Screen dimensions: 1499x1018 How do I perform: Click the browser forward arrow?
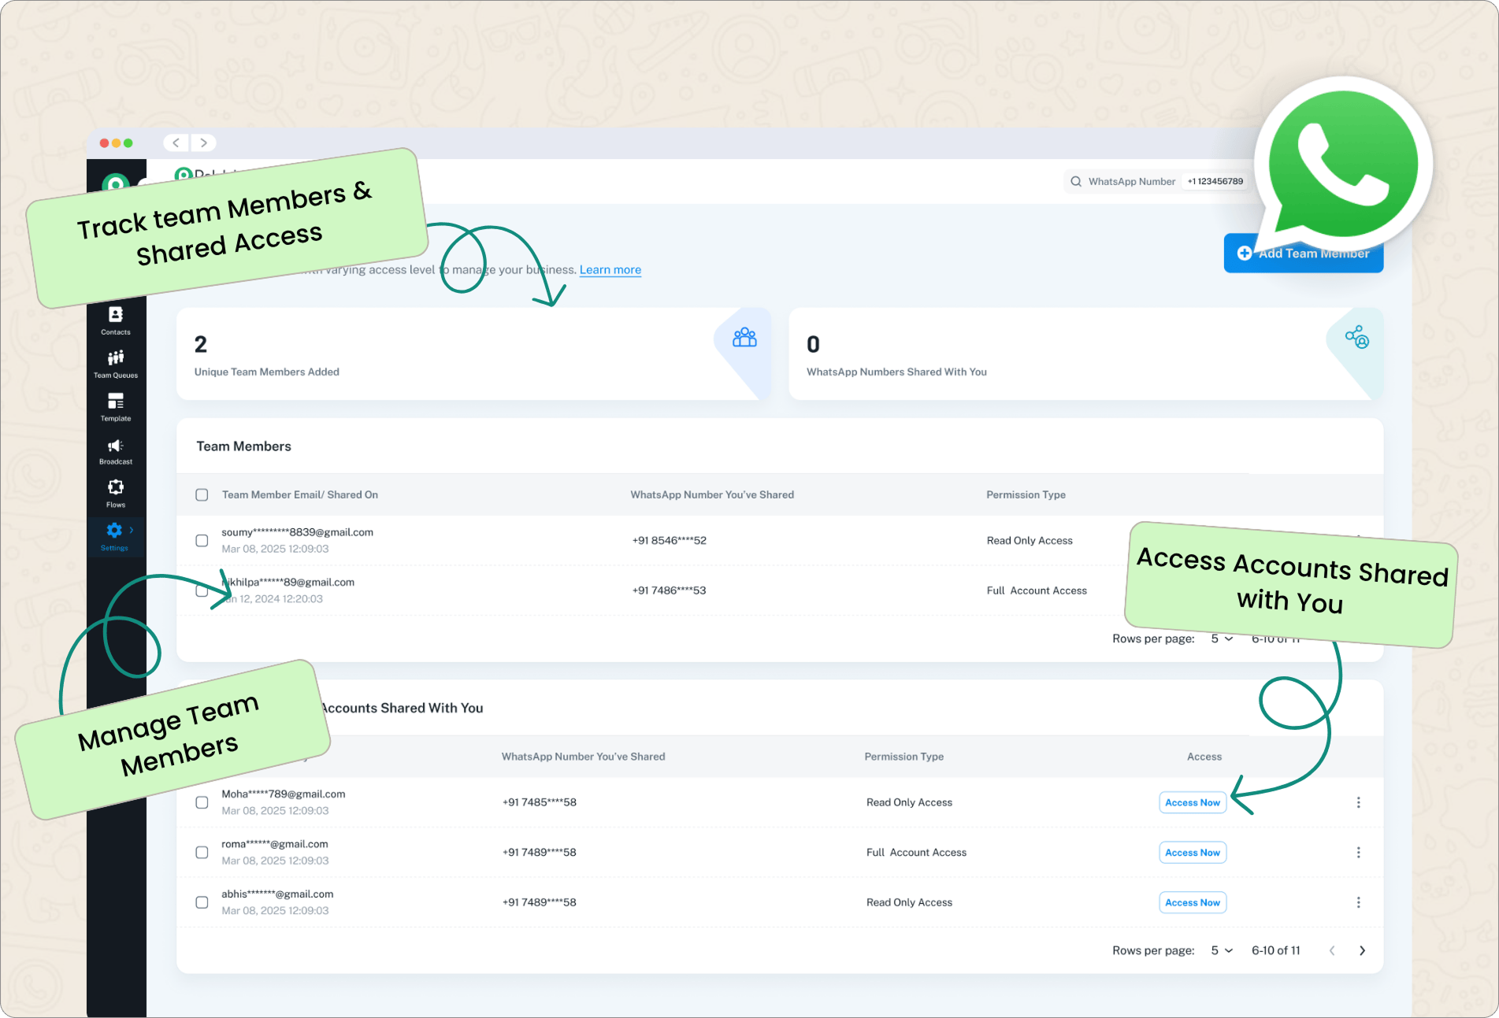(204, 143)
